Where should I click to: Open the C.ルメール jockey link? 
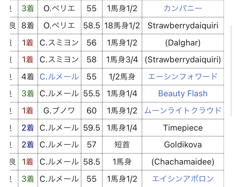tap(59, 77)
